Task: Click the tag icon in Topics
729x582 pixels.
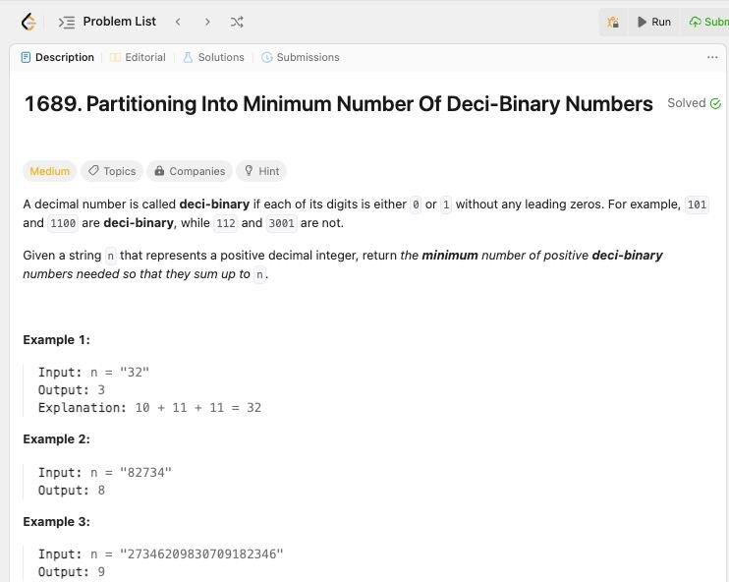Action: 93,171
